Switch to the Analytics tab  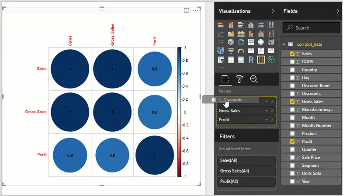tap(253, 79)
